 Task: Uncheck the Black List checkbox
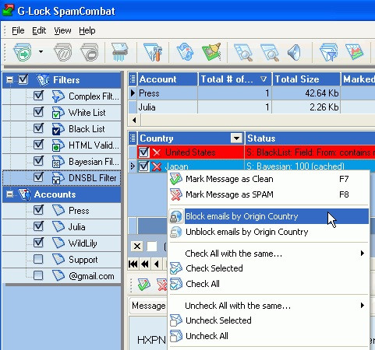(x=38, y=128)
